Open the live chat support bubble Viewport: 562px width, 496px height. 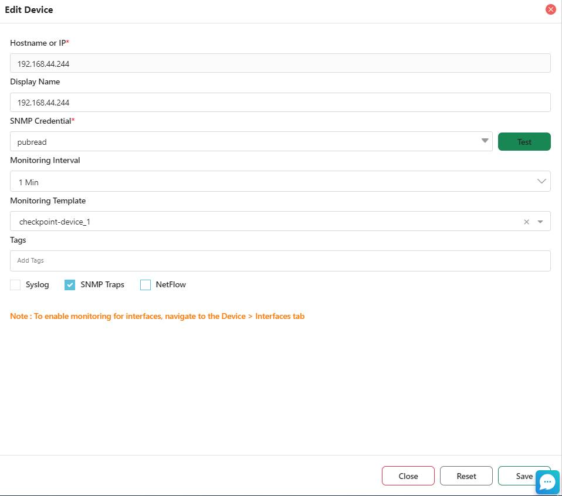click(547, 482)
